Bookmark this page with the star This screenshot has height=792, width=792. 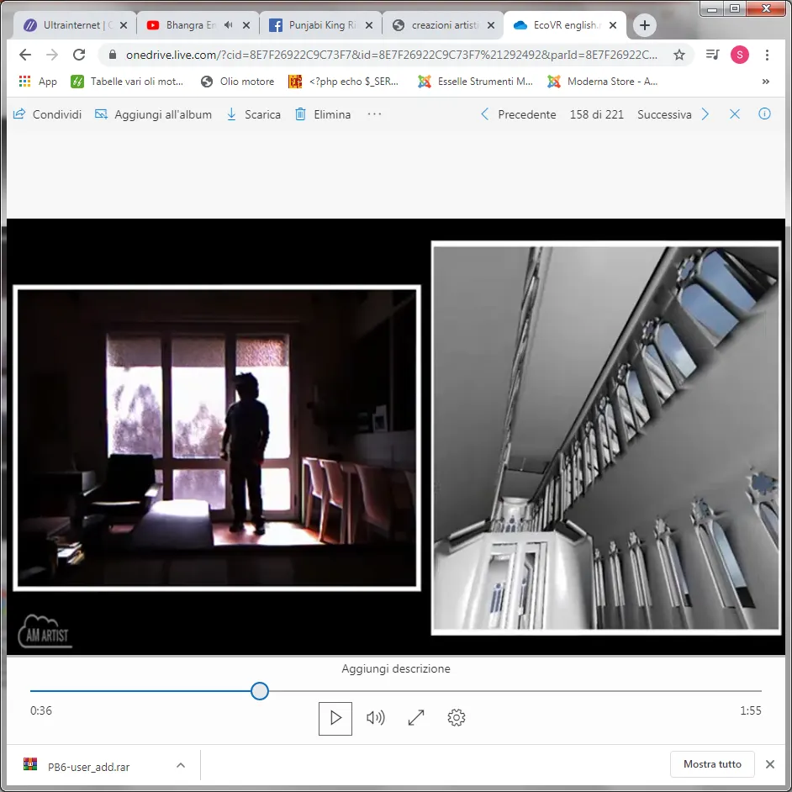click(x=679, y=55)
